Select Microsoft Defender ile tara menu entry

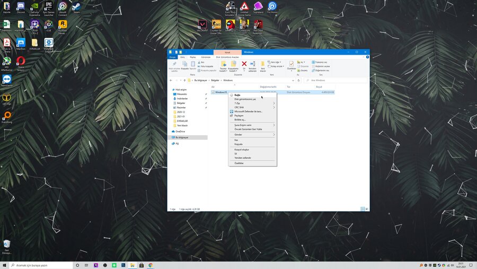click(248, 111)
